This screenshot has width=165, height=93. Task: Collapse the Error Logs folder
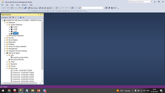tap(7, 68)
